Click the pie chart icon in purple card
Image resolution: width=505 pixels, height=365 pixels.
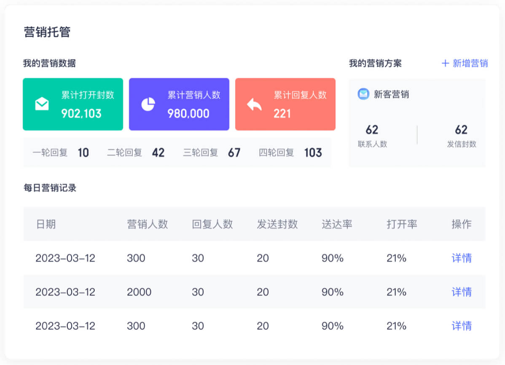point(148,104)
